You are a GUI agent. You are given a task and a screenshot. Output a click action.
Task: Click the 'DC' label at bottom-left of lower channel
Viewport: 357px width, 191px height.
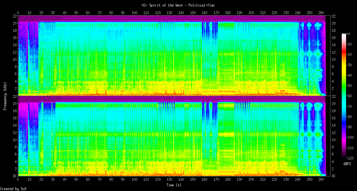tap(15, 176)
